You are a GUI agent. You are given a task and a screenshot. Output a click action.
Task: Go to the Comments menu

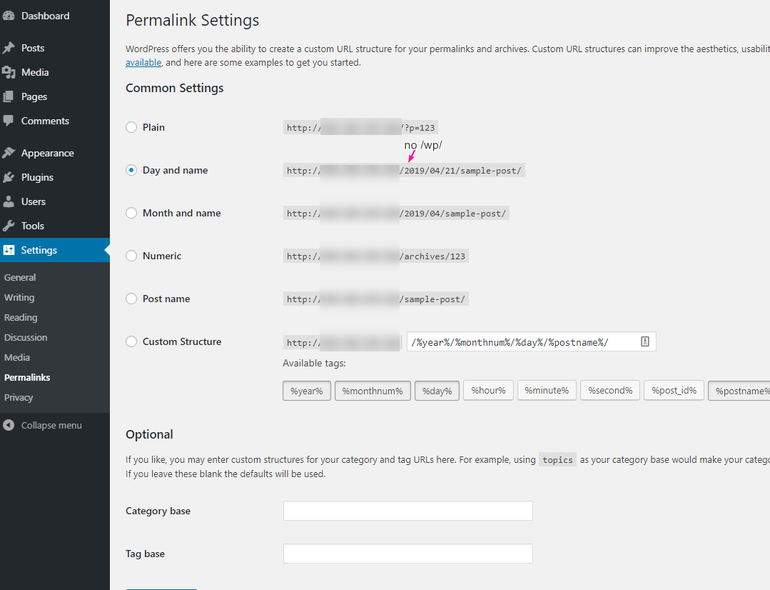point(45,121)
